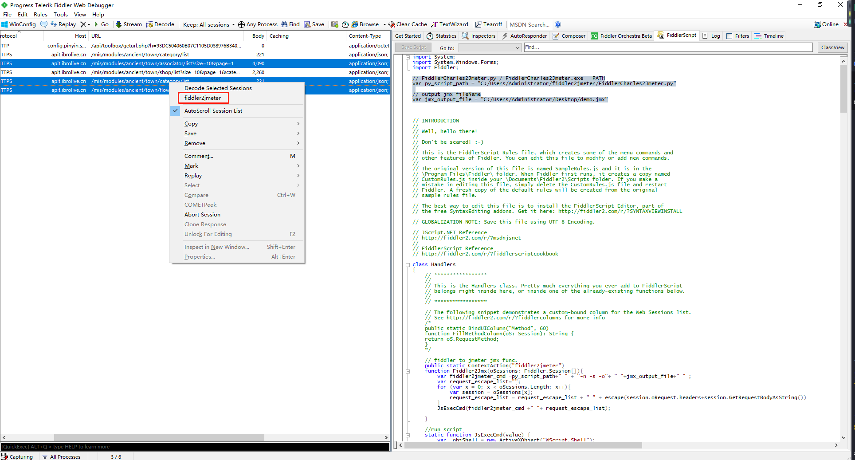The width and height of the screenshot is (855, 460).
Task: Toggle Stream mode in toolbar
Action: pos(129,24)
